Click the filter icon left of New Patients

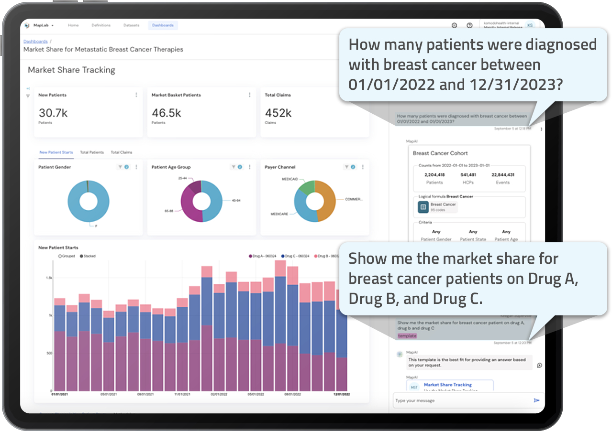pos(28,96)
